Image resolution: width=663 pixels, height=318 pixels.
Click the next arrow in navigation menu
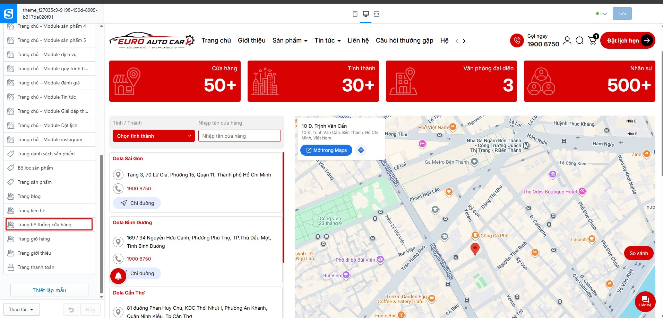[464, 41]
